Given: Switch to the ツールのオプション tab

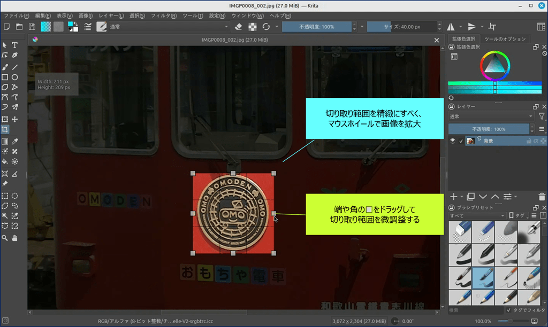Looking at the screenshot, I should (x=504, y=39).
